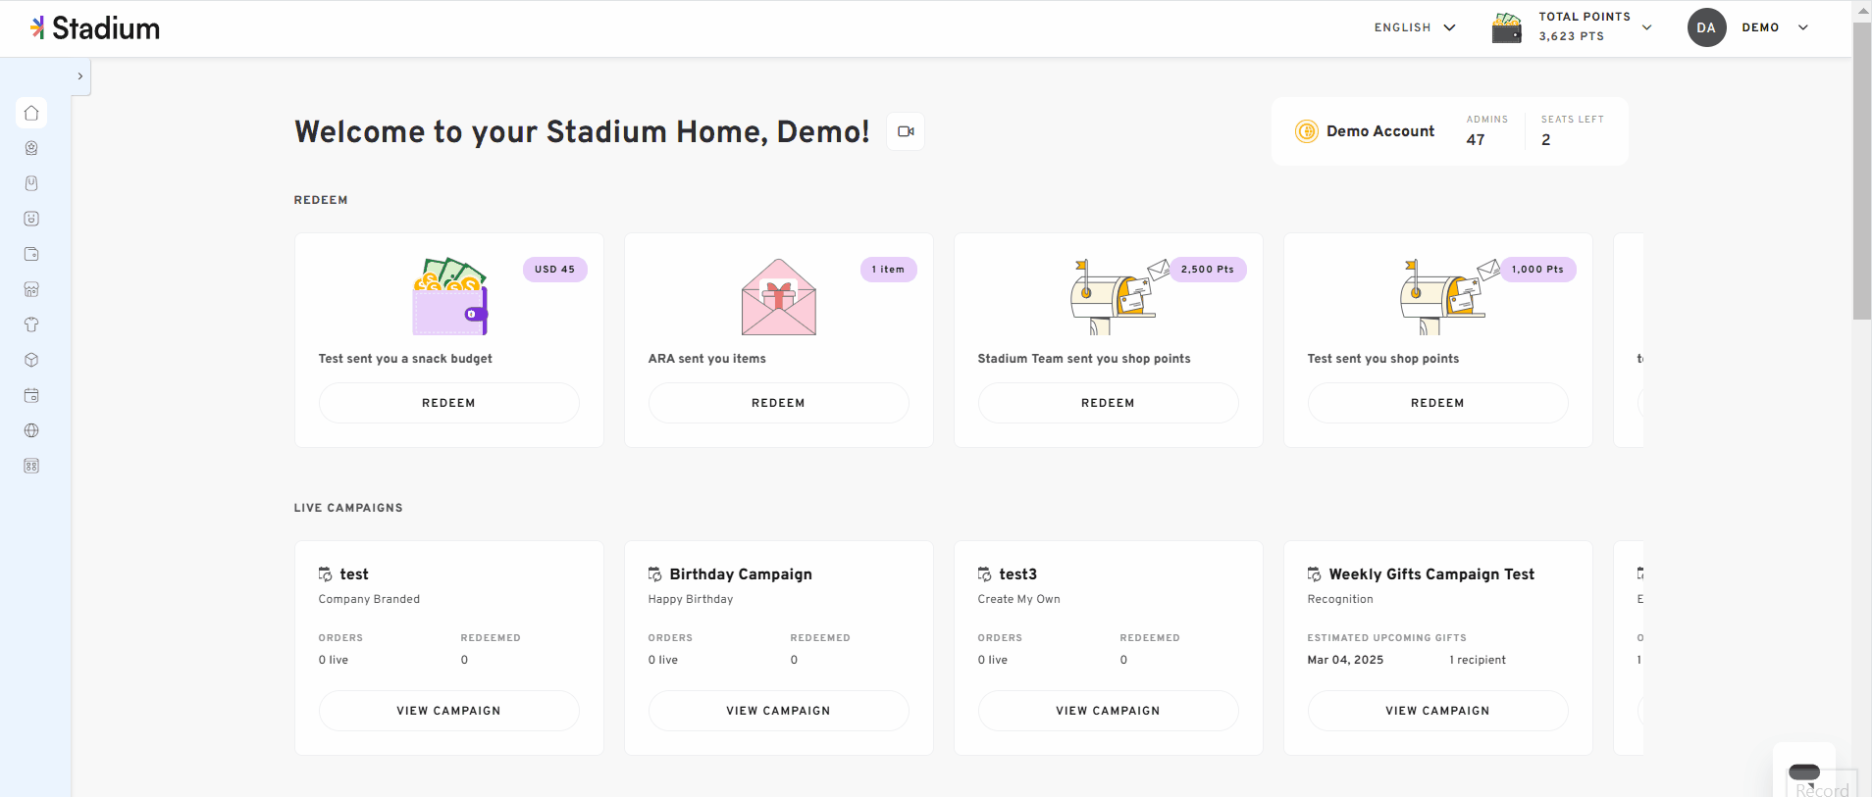The width and height of the screenshot is (1872, 797).
Task: Click the Birthday Campaign title
Action: [x=741, y=574]
